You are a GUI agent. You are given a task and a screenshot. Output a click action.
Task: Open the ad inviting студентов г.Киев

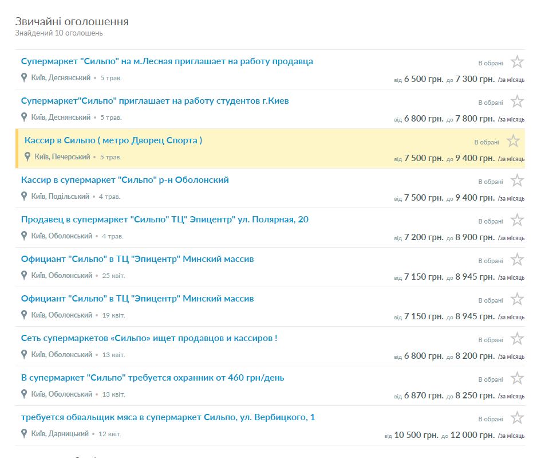pyautogui.click(x=155, y=101)
